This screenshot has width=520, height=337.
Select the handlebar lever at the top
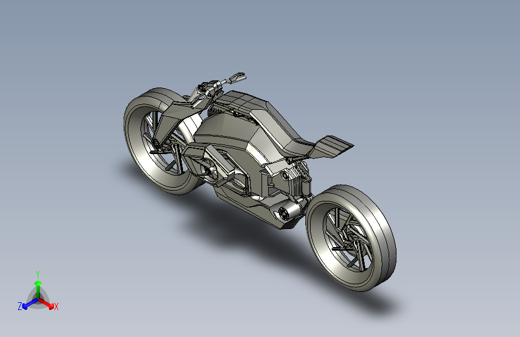pos(237,77)
